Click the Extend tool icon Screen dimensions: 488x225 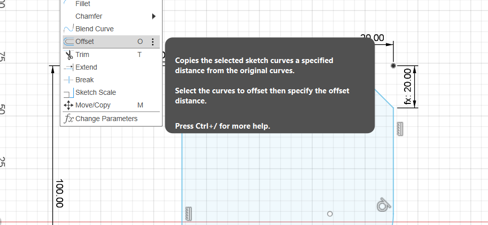tap(68, 67)
